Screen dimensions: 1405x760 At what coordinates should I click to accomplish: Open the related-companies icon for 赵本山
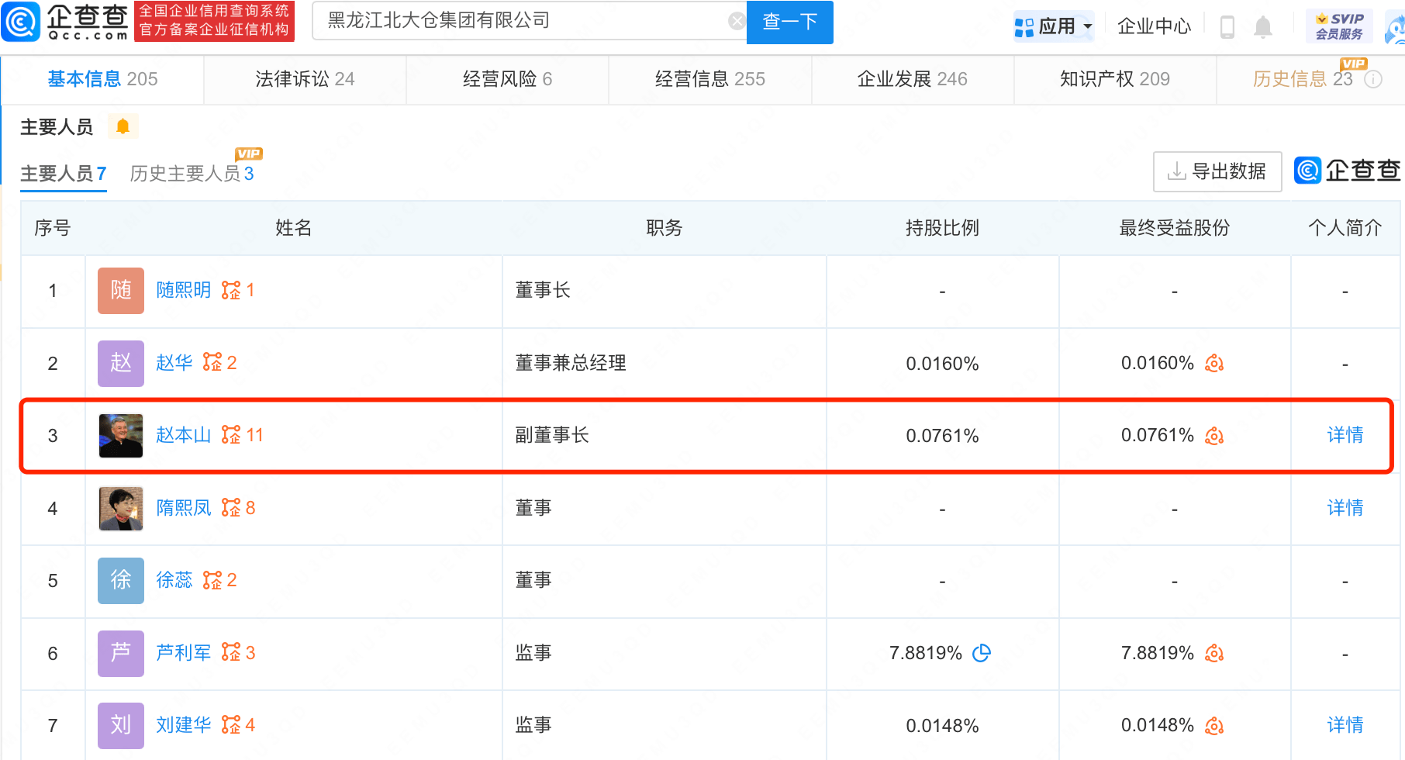pyautogui.click(x=230, y=435)
